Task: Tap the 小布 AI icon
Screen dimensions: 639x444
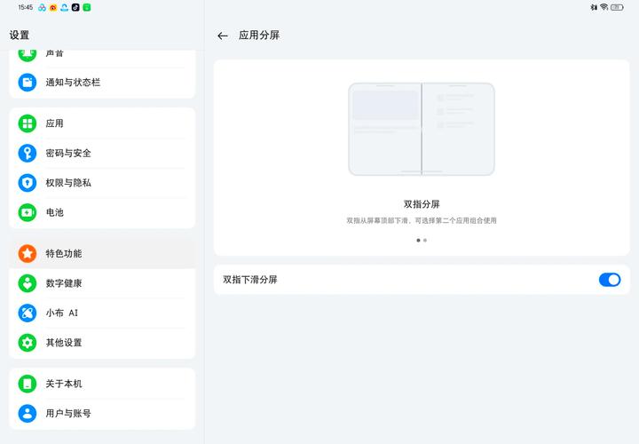Action: (28, 313)
